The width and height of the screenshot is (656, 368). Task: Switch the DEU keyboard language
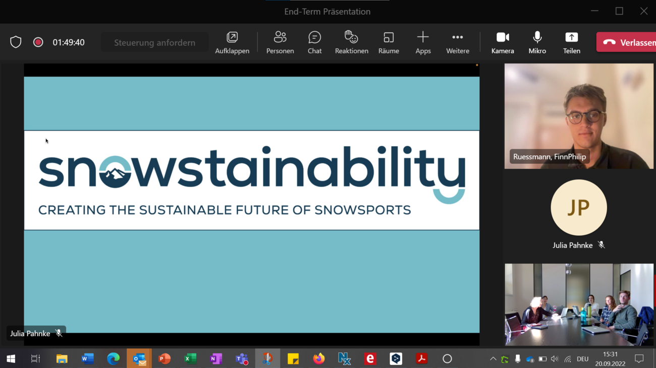[583, 359]
